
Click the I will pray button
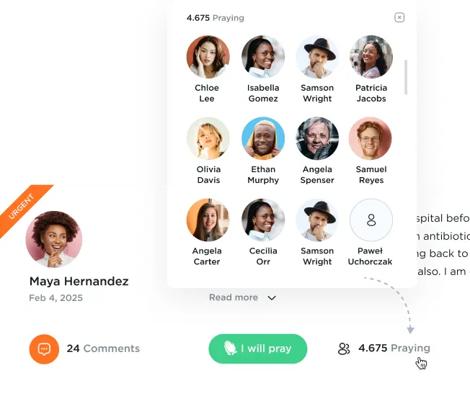tap(258, 348)
